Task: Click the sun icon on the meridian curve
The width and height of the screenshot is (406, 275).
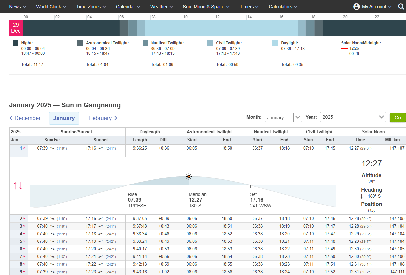Action: pos(189,176)
